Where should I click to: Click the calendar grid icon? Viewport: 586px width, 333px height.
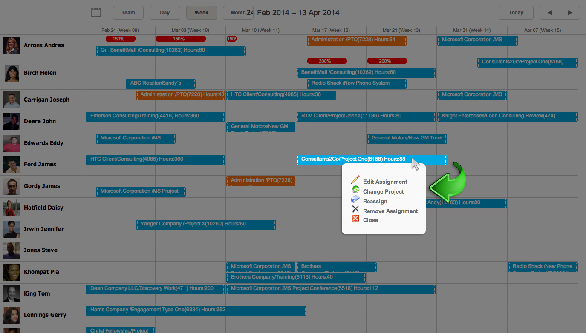[96, 13]
